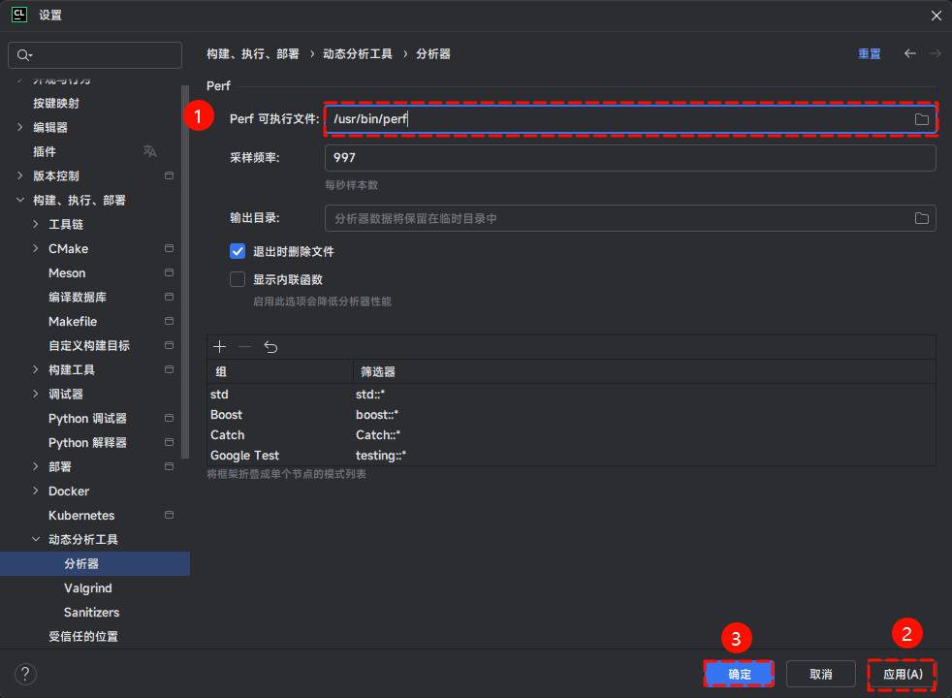
Task: Enable 显示内联函数
Action: (238, 278)
